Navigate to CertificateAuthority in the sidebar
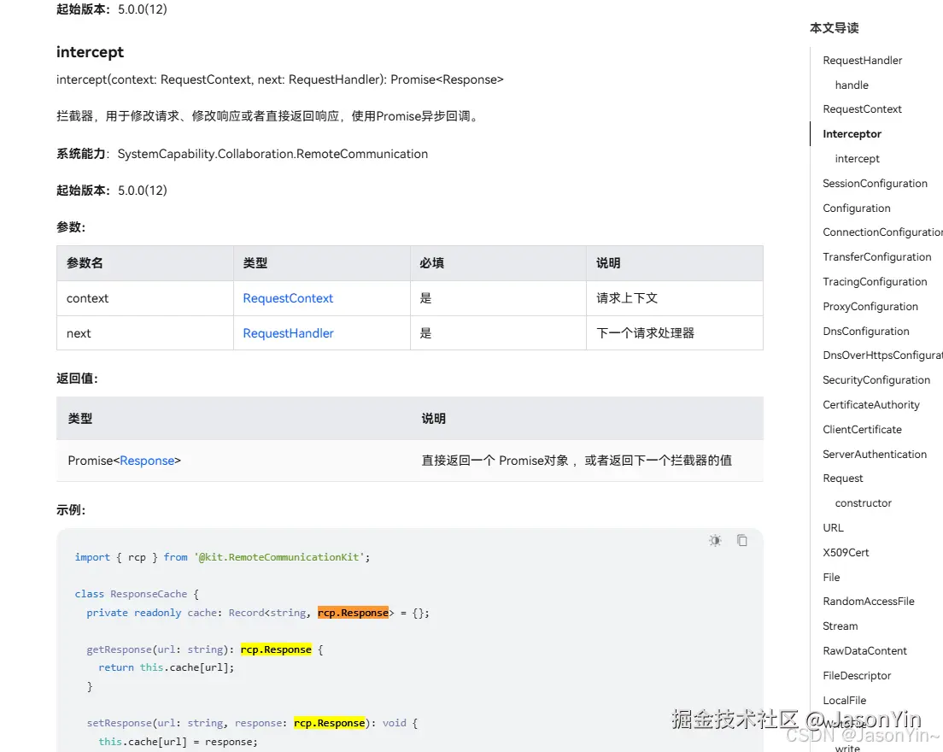 871,404
